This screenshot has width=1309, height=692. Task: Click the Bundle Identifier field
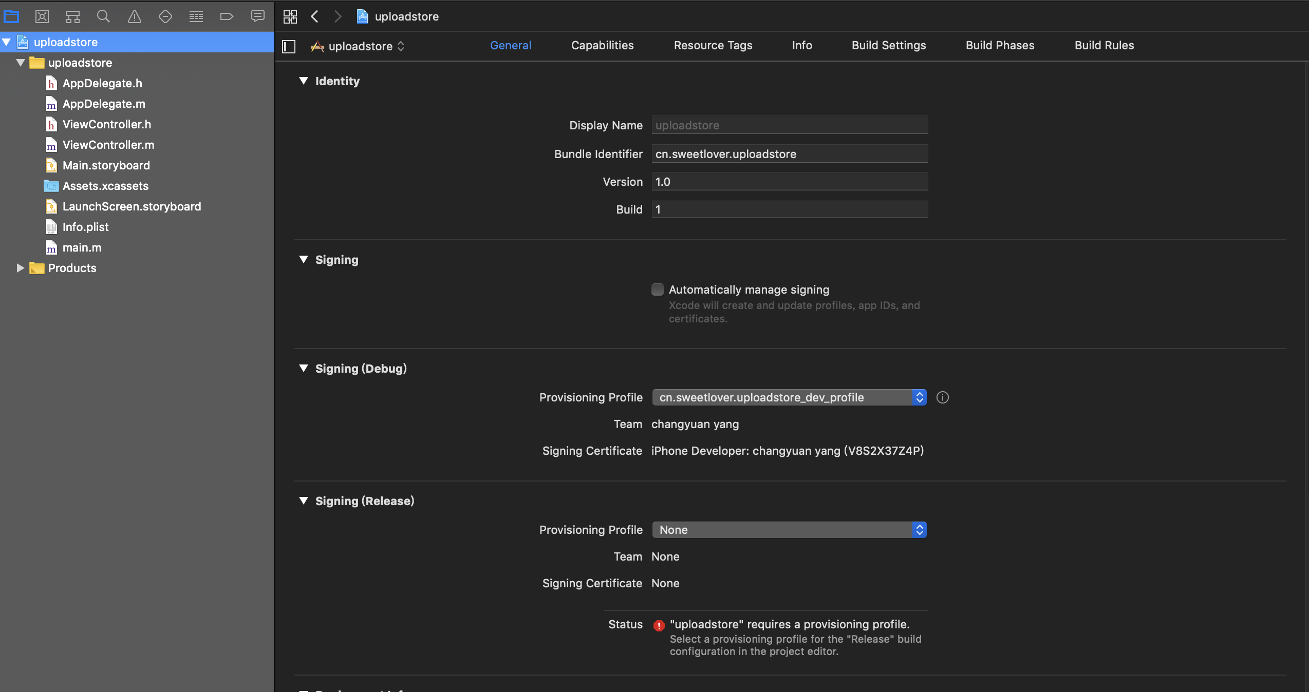(790, 154)
